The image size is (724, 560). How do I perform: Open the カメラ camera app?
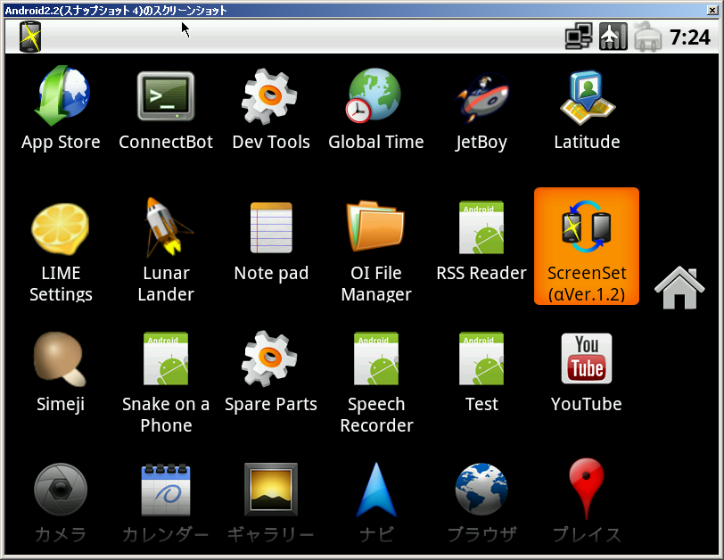(x=61, y=503)
